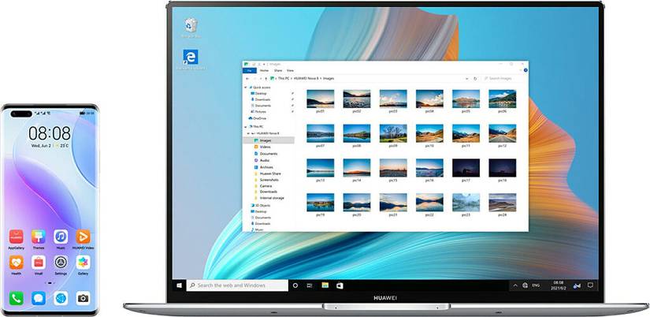Expand the Quick access tree node
Image resolution: width=650 pixels, height=317 pixels.
tap(247, 86)
